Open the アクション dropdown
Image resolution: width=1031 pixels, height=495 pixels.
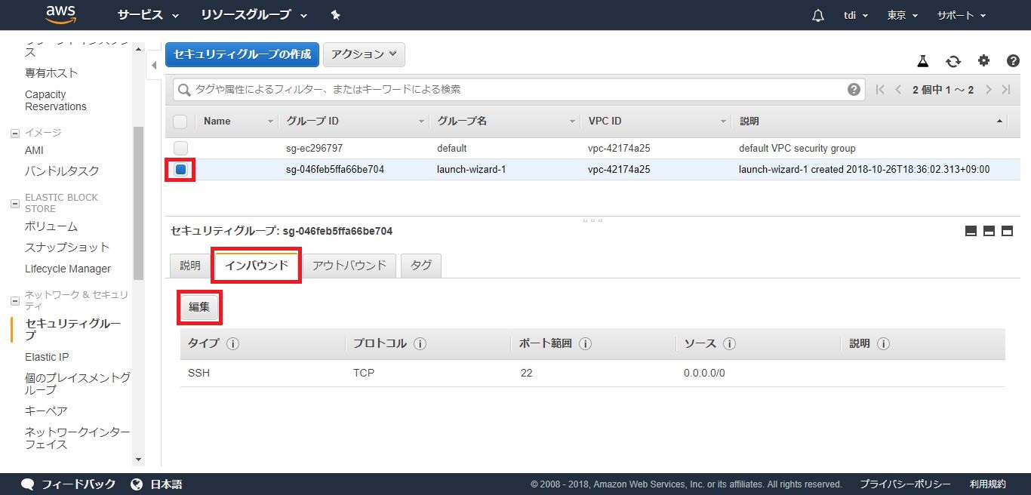click(x=364, y=54)
